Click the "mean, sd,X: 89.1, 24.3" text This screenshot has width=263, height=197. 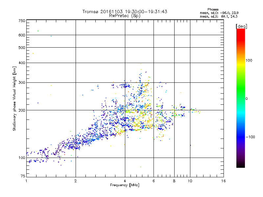[x=219, y=16]
